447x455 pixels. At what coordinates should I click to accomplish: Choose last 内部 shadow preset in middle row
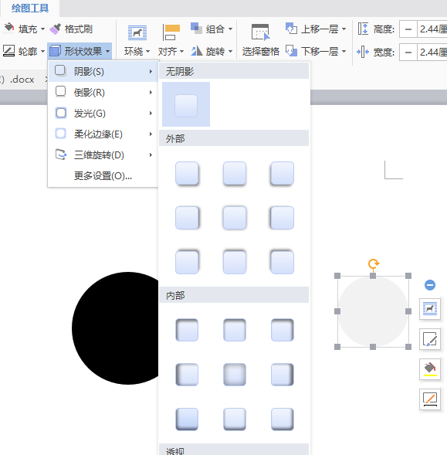pyautogui.click(x=283, y=375)
